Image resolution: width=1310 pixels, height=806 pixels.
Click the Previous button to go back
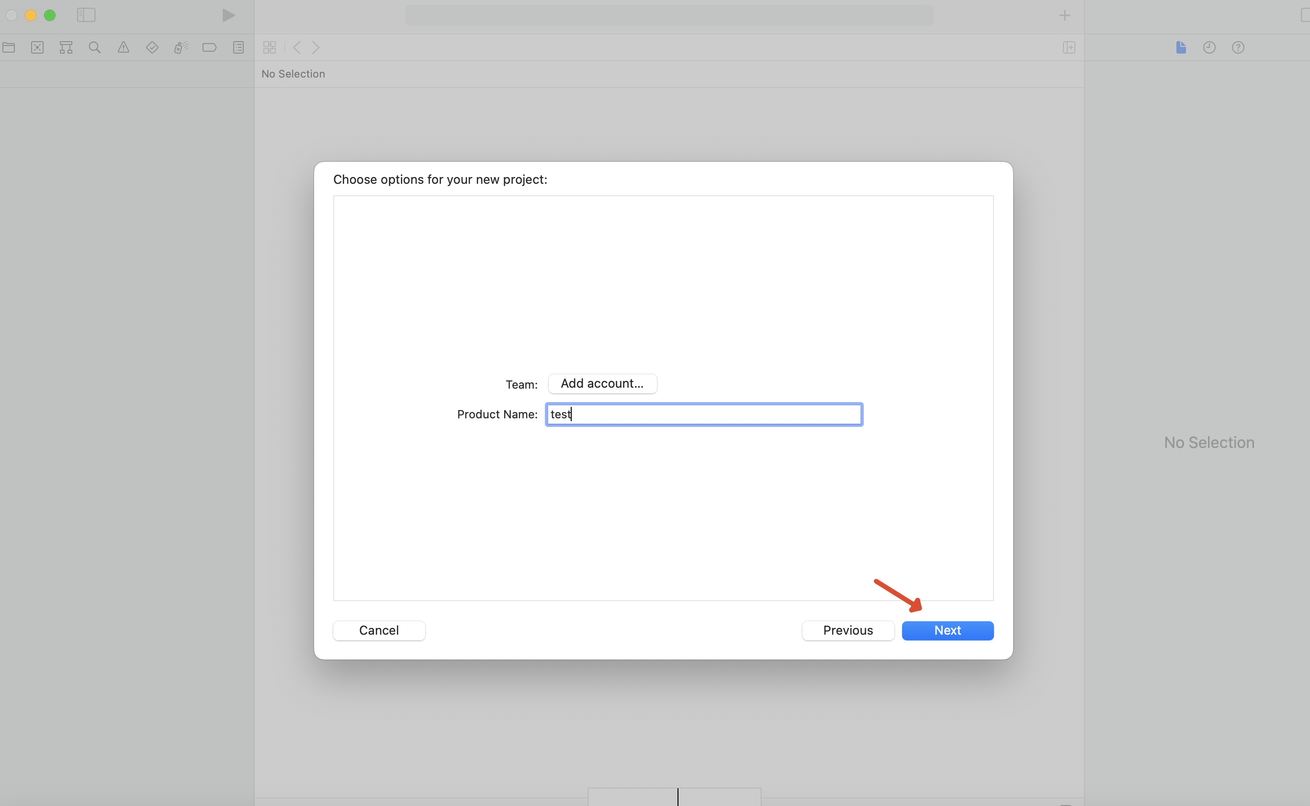pyautogui.click(x=847, y=629)
